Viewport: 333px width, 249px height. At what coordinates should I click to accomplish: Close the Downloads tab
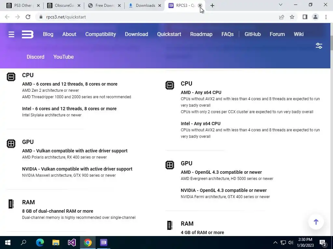pyautogui.click(x=160, y=6)
